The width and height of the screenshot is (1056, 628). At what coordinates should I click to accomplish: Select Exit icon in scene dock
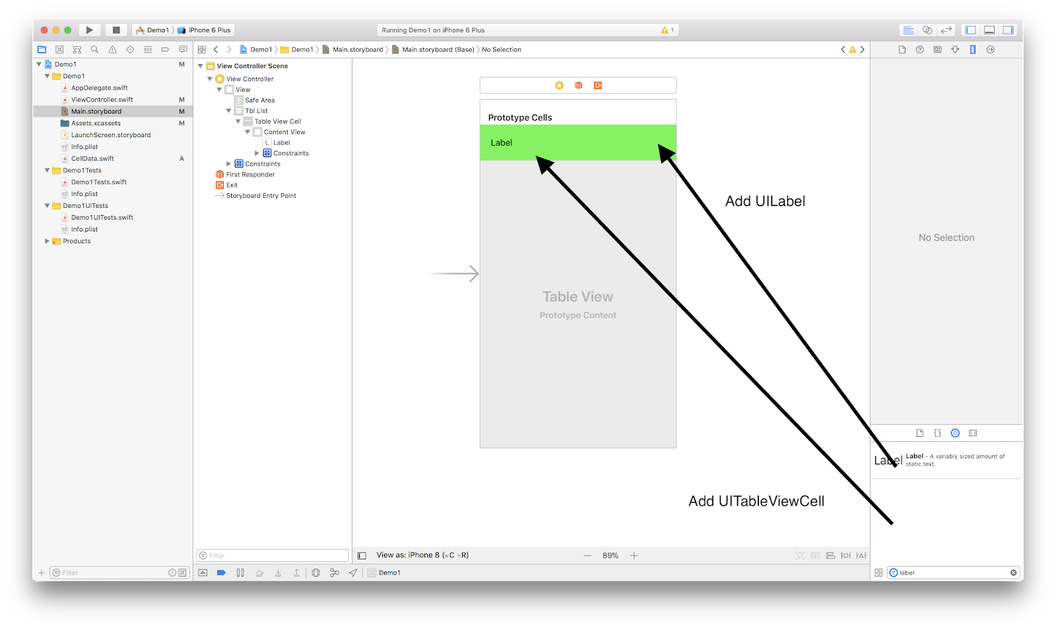point(597,85)
